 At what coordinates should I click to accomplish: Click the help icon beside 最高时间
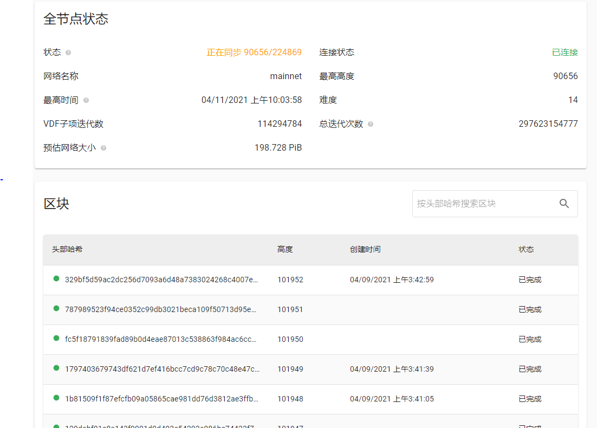click(85, 100)
